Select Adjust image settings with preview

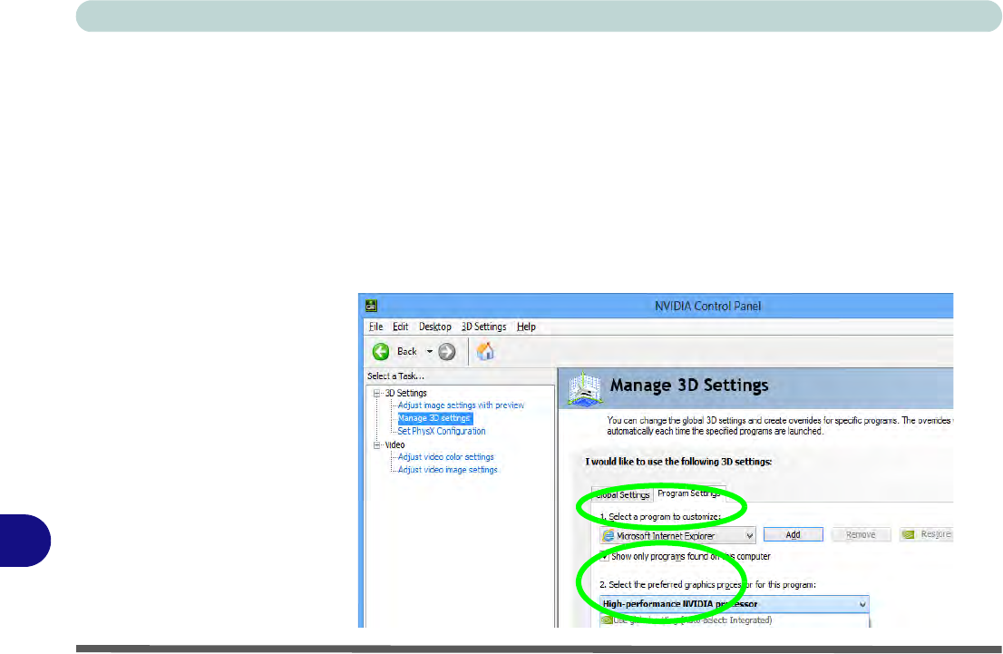(x=461, y=405)
